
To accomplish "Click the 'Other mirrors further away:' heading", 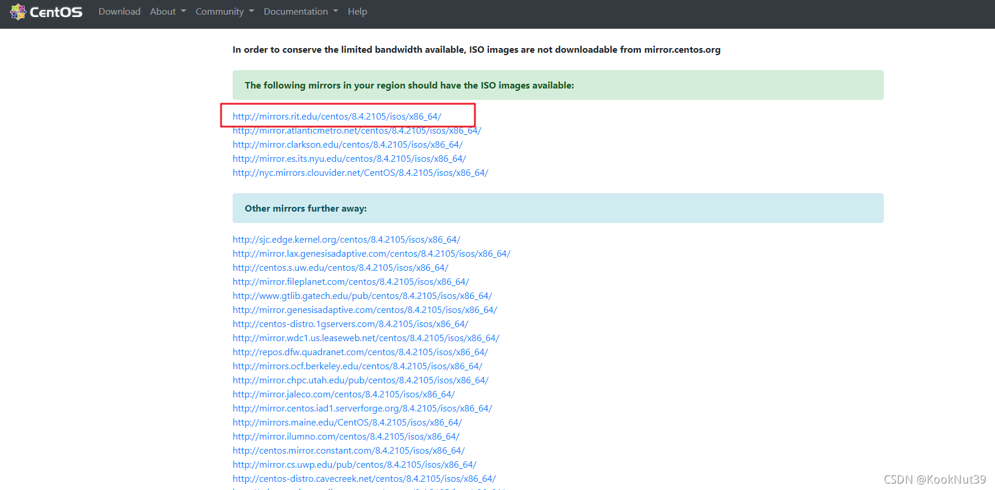I will click(x=306, y=209).
